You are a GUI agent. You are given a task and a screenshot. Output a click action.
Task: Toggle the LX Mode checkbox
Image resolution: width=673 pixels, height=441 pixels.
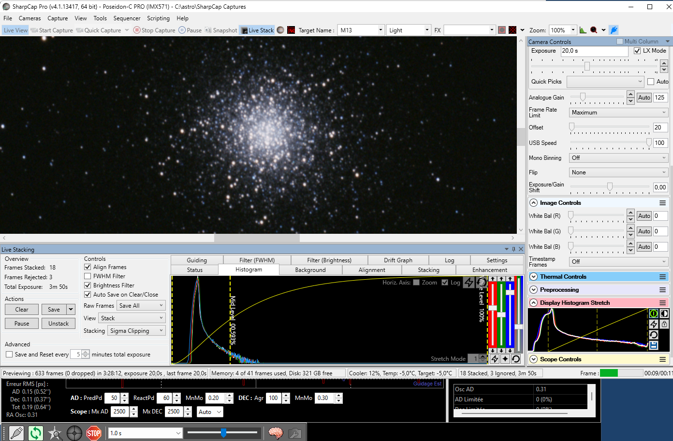637,50
